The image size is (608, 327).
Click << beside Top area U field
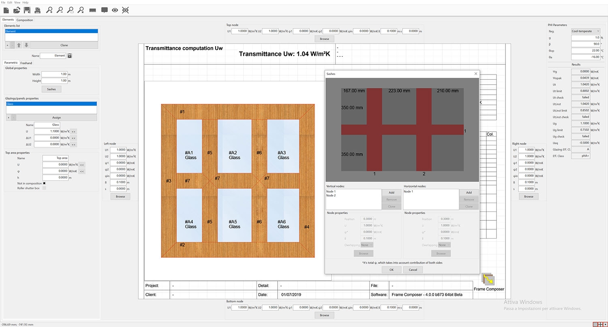82,165
